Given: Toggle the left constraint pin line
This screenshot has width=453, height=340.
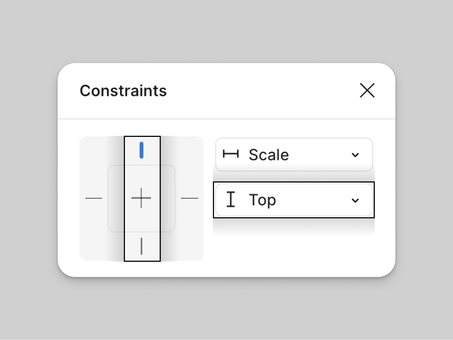Looking at the screenshot, I should click(94, 198).
